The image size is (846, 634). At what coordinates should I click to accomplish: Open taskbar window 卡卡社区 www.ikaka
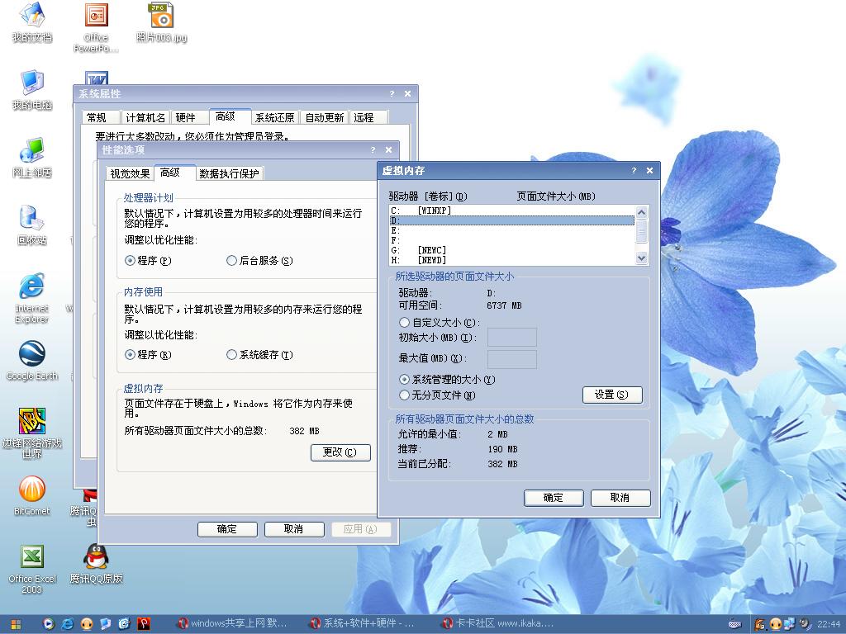pos(496,624)
